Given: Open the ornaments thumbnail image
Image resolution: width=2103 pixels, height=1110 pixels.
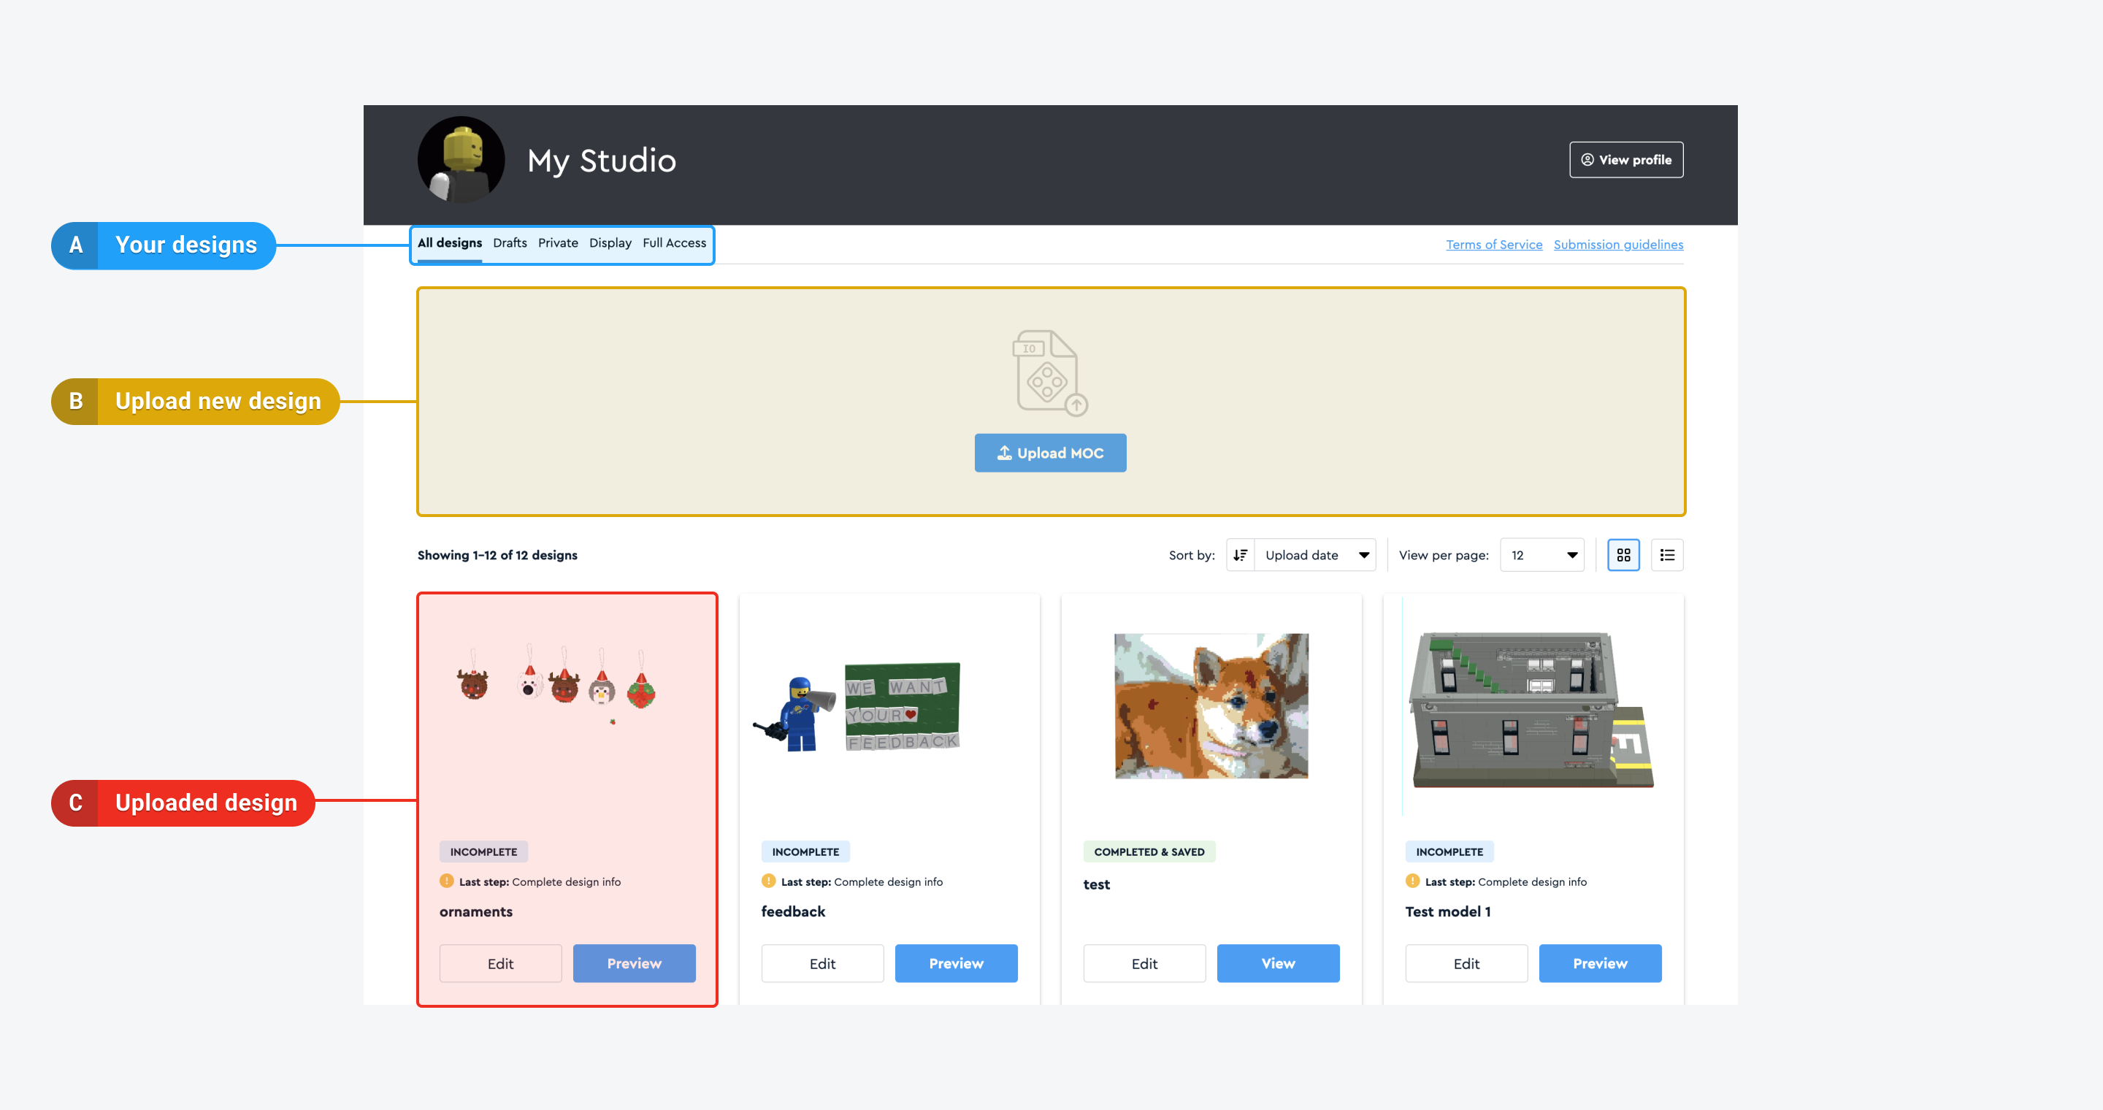Looking at the screenshot, I should (x=556, y=684).
